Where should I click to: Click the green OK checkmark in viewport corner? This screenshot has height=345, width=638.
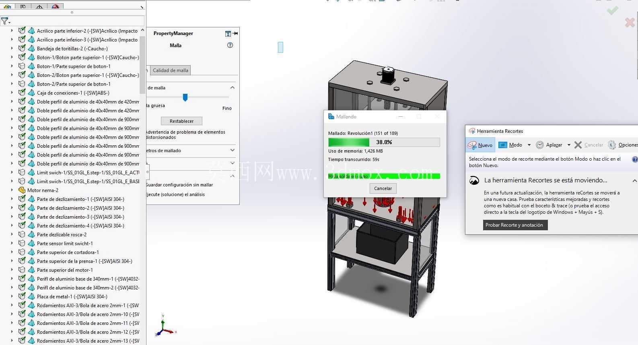(x=613, y=10)
